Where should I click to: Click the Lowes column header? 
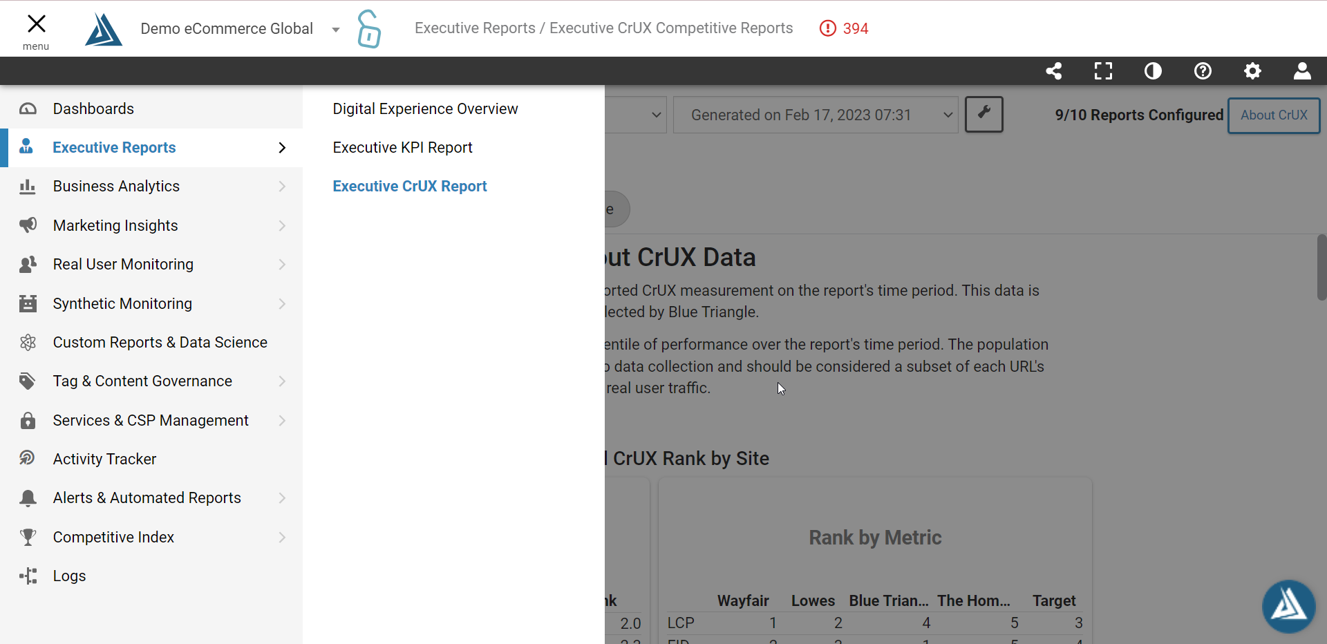[813, 600]
